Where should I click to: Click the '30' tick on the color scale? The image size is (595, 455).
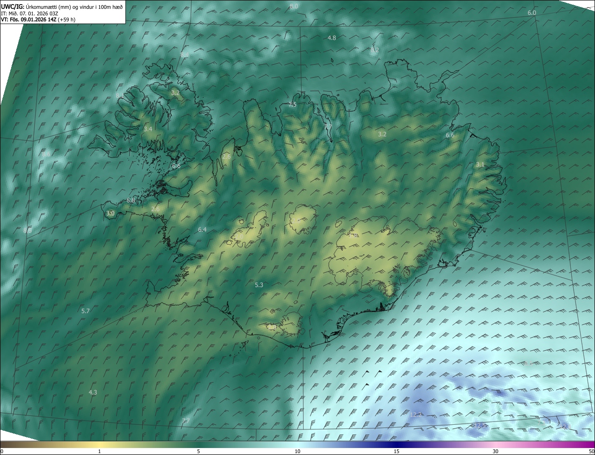pyautogui.click(x=496, y=452)
